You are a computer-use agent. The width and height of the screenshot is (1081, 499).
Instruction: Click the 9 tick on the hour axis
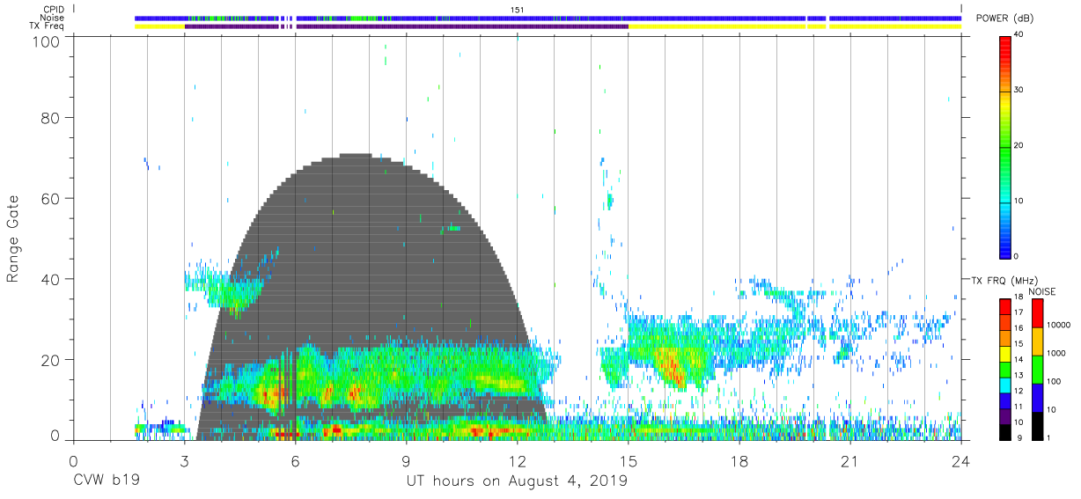point(406,460)
